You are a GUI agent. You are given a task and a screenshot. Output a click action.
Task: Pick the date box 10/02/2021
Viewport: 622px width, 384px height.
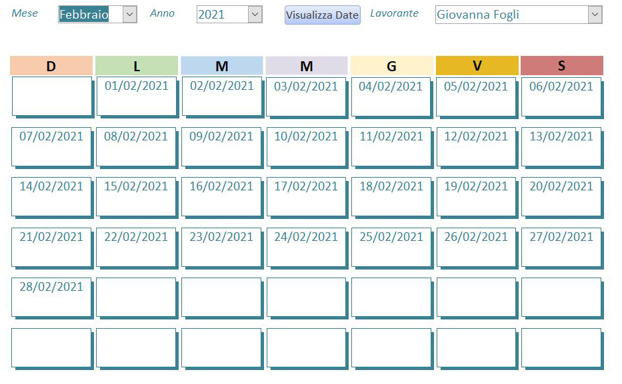pyautogui.click(x=306, y=146)
